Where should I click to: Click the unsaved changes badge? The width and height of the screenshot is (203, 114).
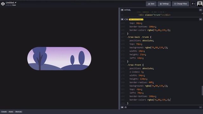[x=136, y=20]
